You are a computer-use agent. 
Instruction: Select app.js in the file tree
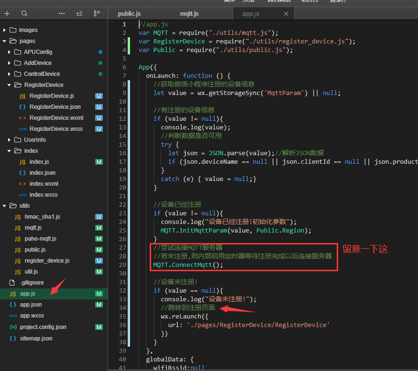click(27, 294)
